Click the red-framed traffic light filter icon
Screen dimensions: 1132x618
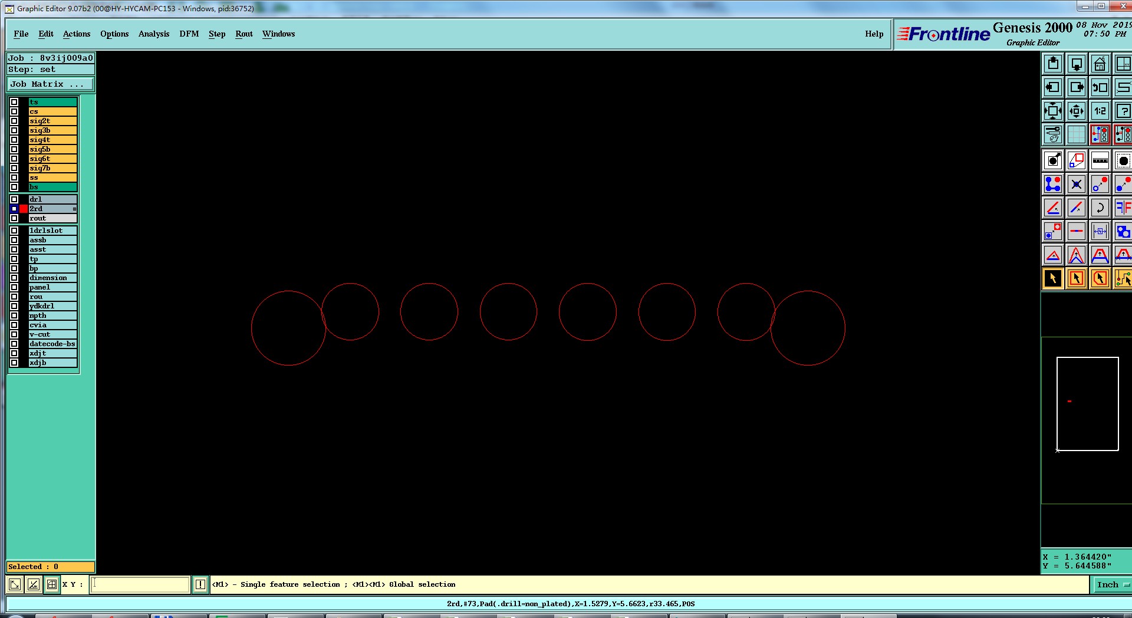pos(1100,134)
